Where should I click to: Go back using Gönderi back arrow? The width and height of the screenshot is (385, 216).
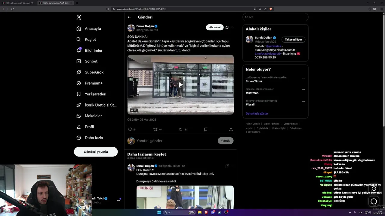[x=129, y=17]
